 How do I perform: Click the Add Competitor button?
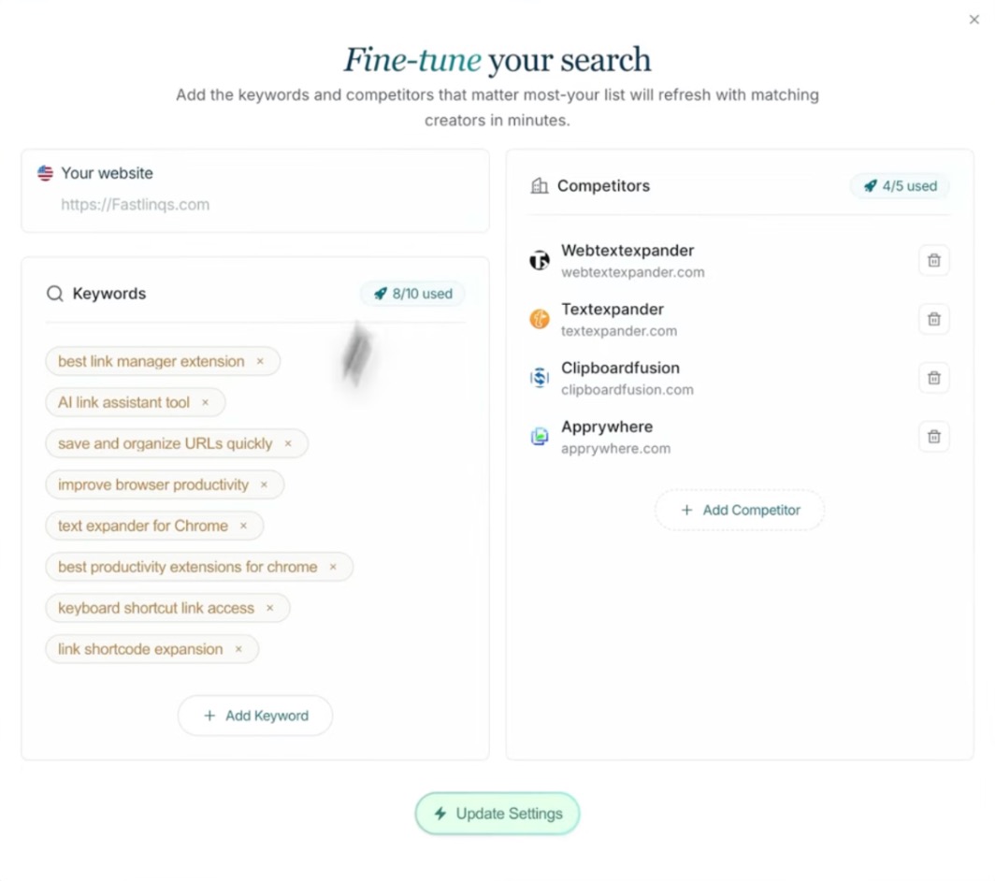pyautogui.click(x=740, y=511)
